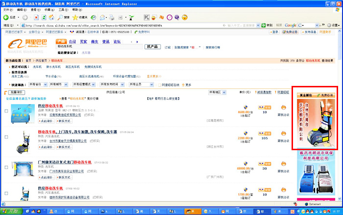This screenshot has width=343, height=215.
Task: Open the 帮助 menu
Action: pos(77,10)
